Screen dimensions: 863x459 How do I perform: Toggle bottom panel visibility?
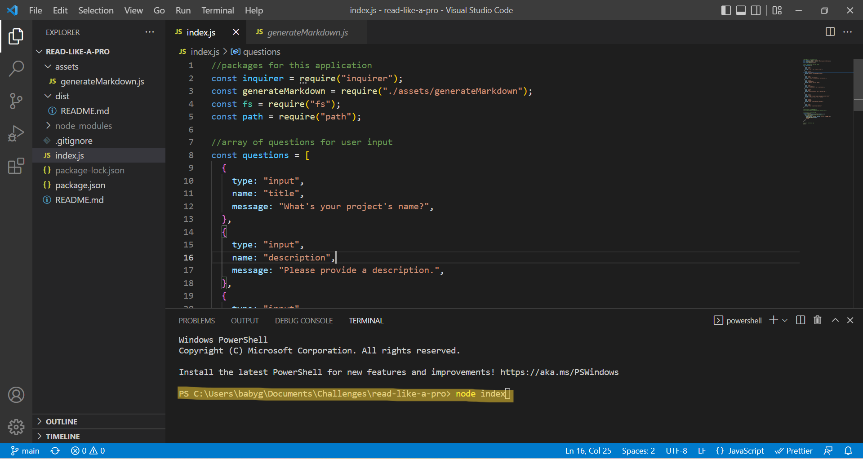coord(741,10)
